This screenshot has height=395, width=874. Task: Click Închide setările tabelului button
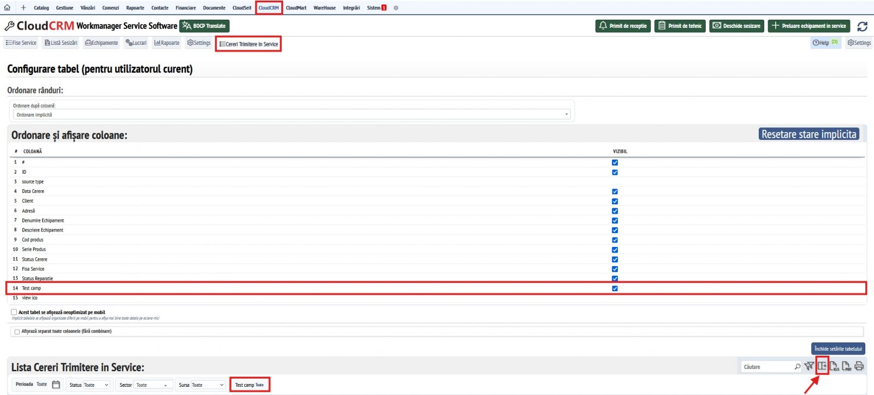point(838,349)
